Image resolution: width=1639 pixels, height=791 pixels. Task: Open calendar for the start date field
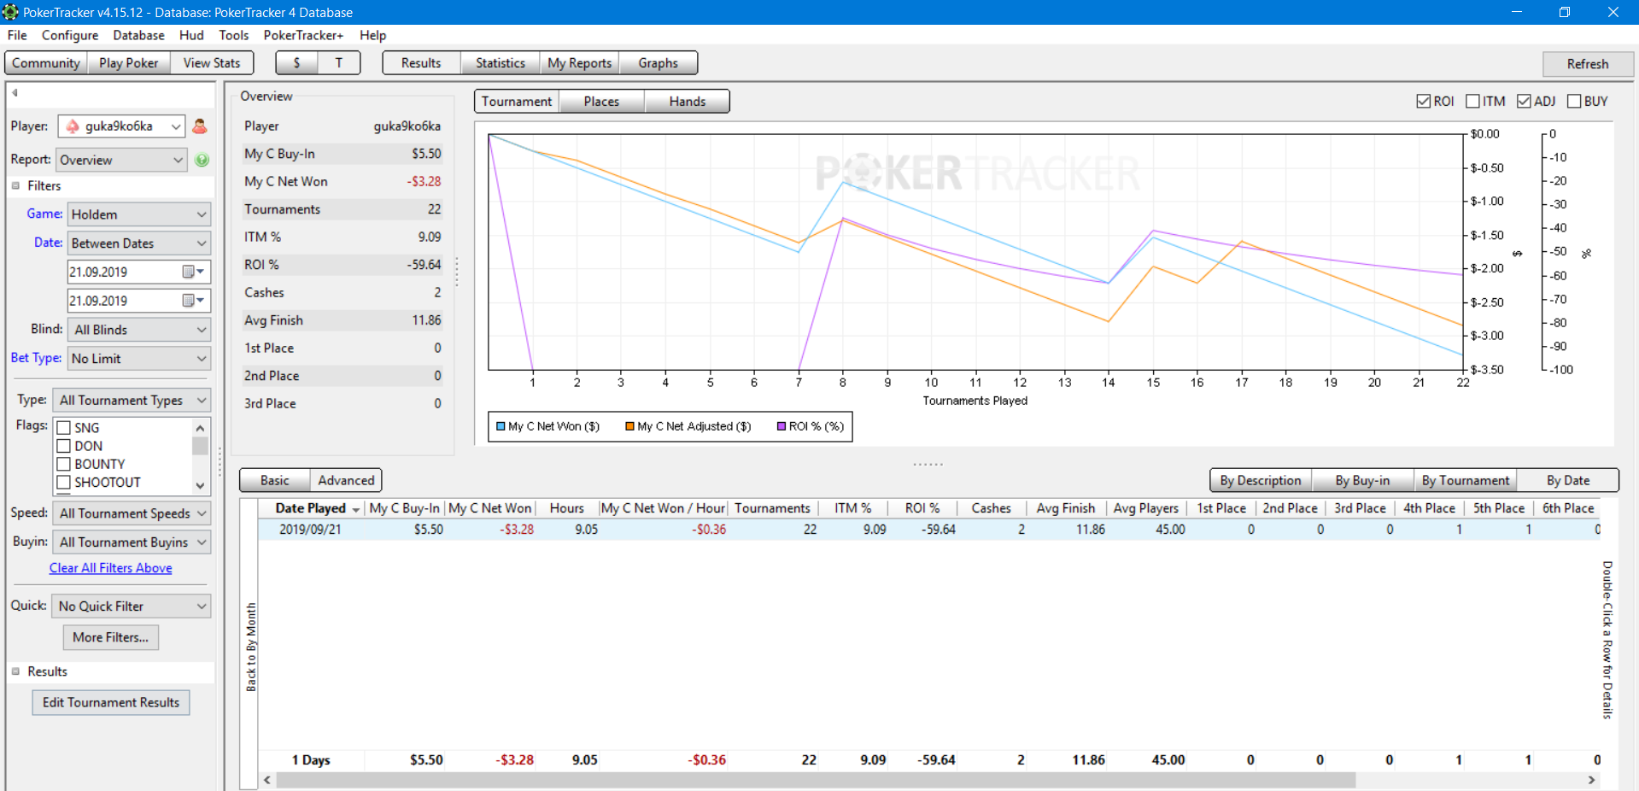pos(194,272)
